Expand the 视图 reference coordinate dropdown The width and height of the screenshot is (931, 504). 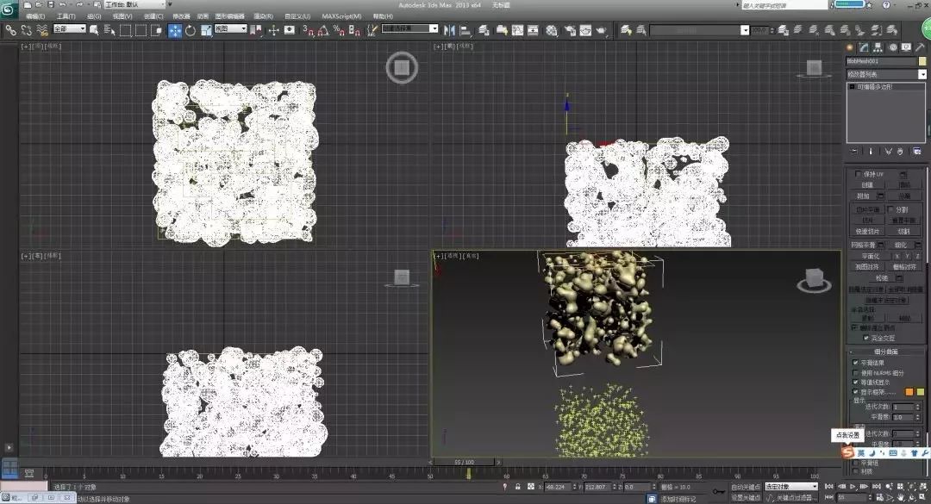click(230, 29)
